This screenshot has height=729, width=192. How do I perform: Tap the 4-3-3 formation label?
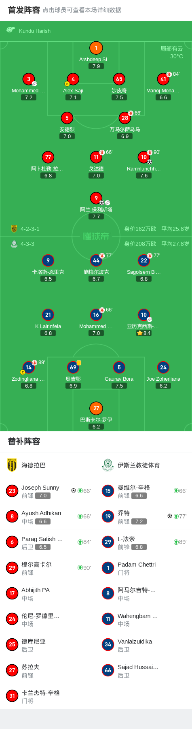point(27,244)
